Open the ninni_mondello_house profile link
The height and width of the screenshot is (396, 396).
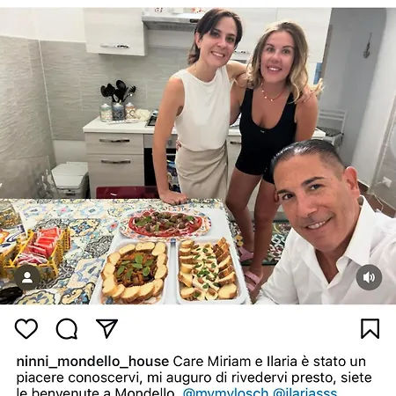[x=92, y=362]
